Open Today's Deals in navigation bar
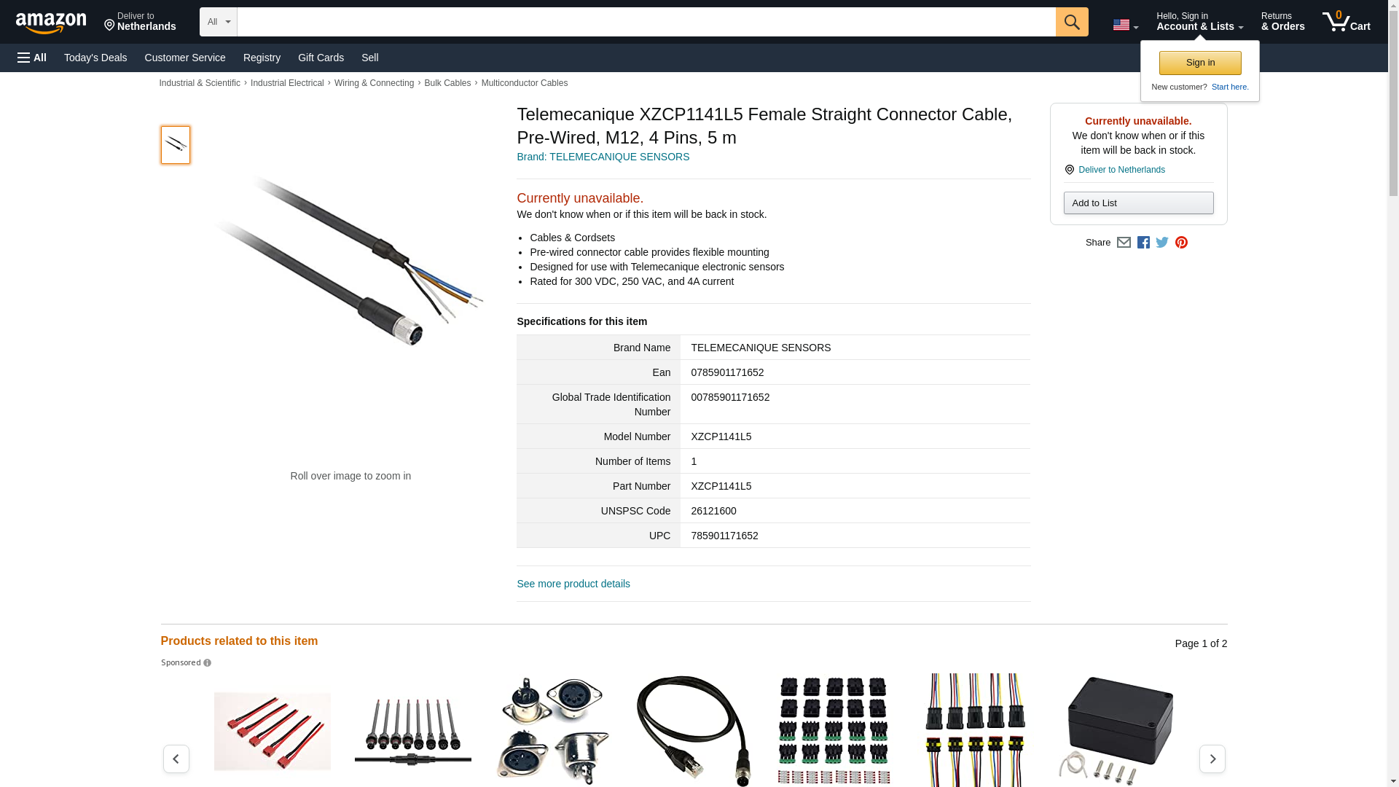 tap(95, 58)
